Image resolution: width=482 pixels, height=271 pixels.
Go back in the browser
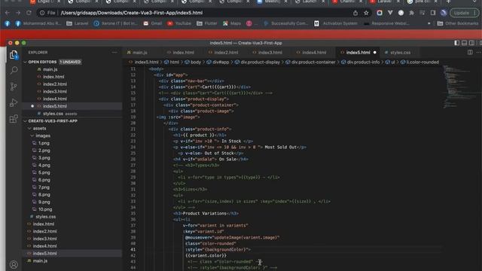click(x=8, y=13)
